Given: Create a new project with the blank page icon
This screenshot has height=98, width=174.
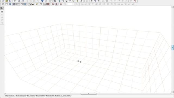Looking at the screenshot, I should coord(3,1).
